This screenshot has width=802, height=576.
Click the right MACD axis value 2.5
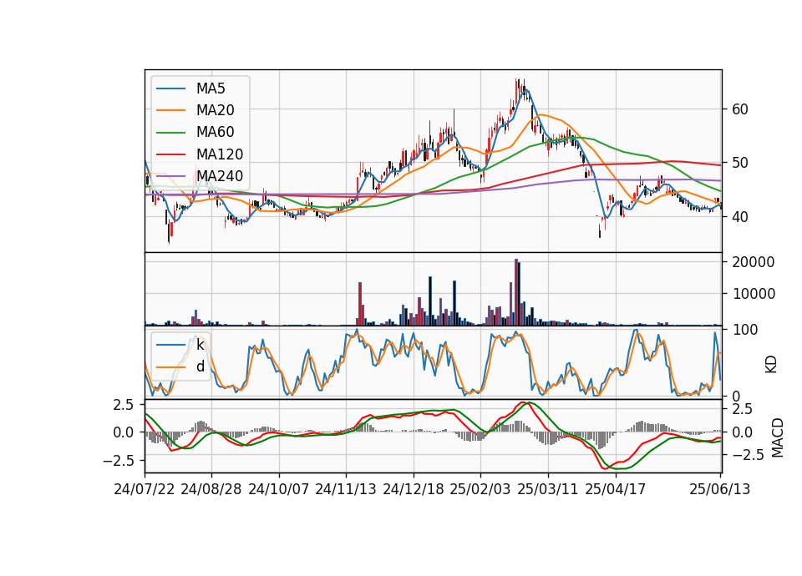(x=742, y=409)
